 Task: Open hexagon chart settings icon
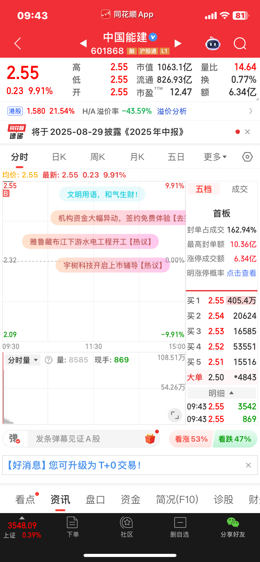pyautogui.click(x=247, y=157)
